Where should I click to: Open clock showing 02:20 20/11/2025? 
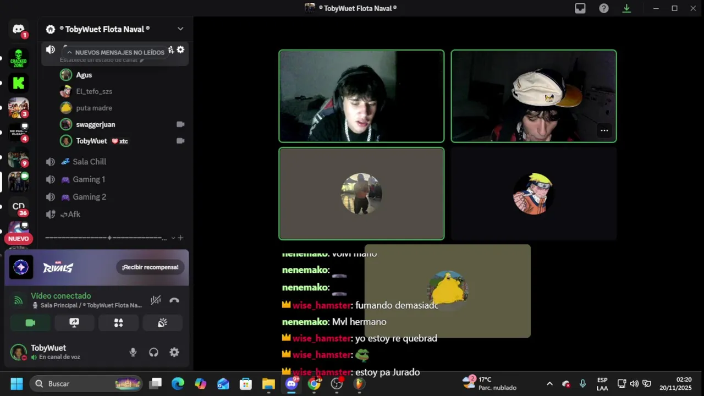(675, 383)
